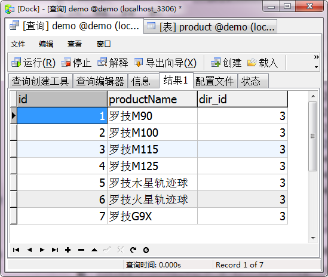This screenshot has width=328, height=277.
Task: Select the cell 罗技木星轨迹球
Action: 152,183
